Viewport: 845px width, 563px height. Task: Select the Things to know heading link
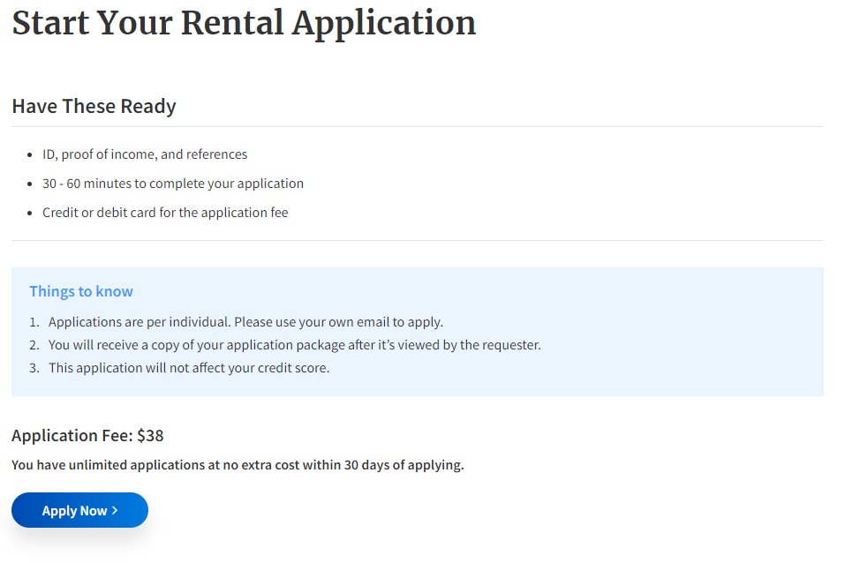(81, 291)
